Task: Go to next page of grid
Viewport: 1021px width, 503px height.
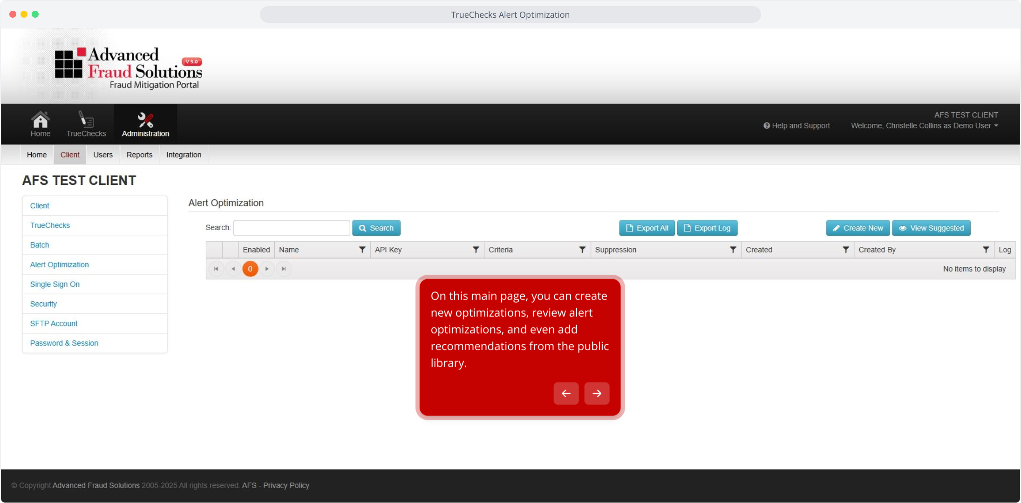Action: [x=267, y=269]
